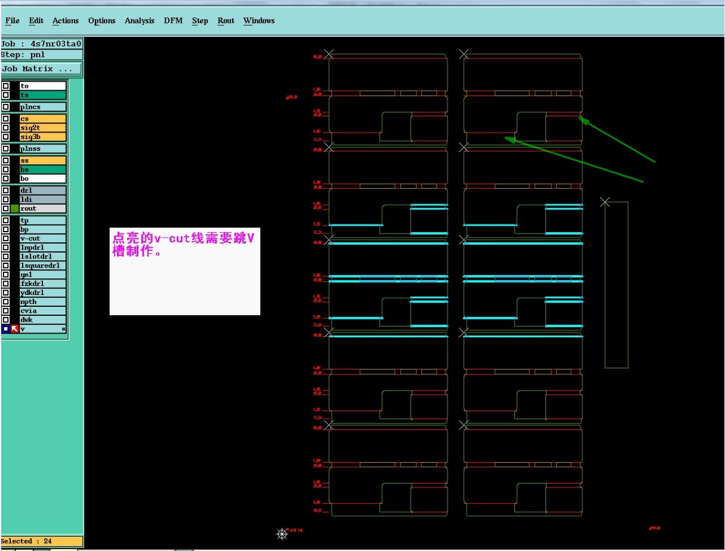This screenshot has height=551, width=725.
Task: Select the sig3b layer name
Action: 42,137
